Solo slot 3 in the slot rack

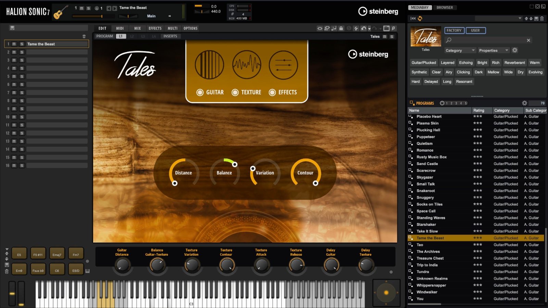[22, 60]
